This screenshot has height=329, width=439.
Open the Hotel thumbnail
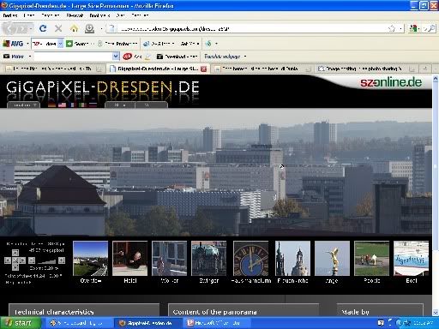130,258
